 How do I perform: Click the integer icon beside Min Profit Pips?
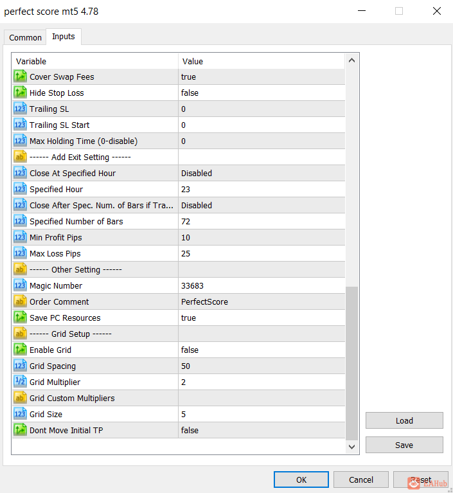[x=20, y=237]
